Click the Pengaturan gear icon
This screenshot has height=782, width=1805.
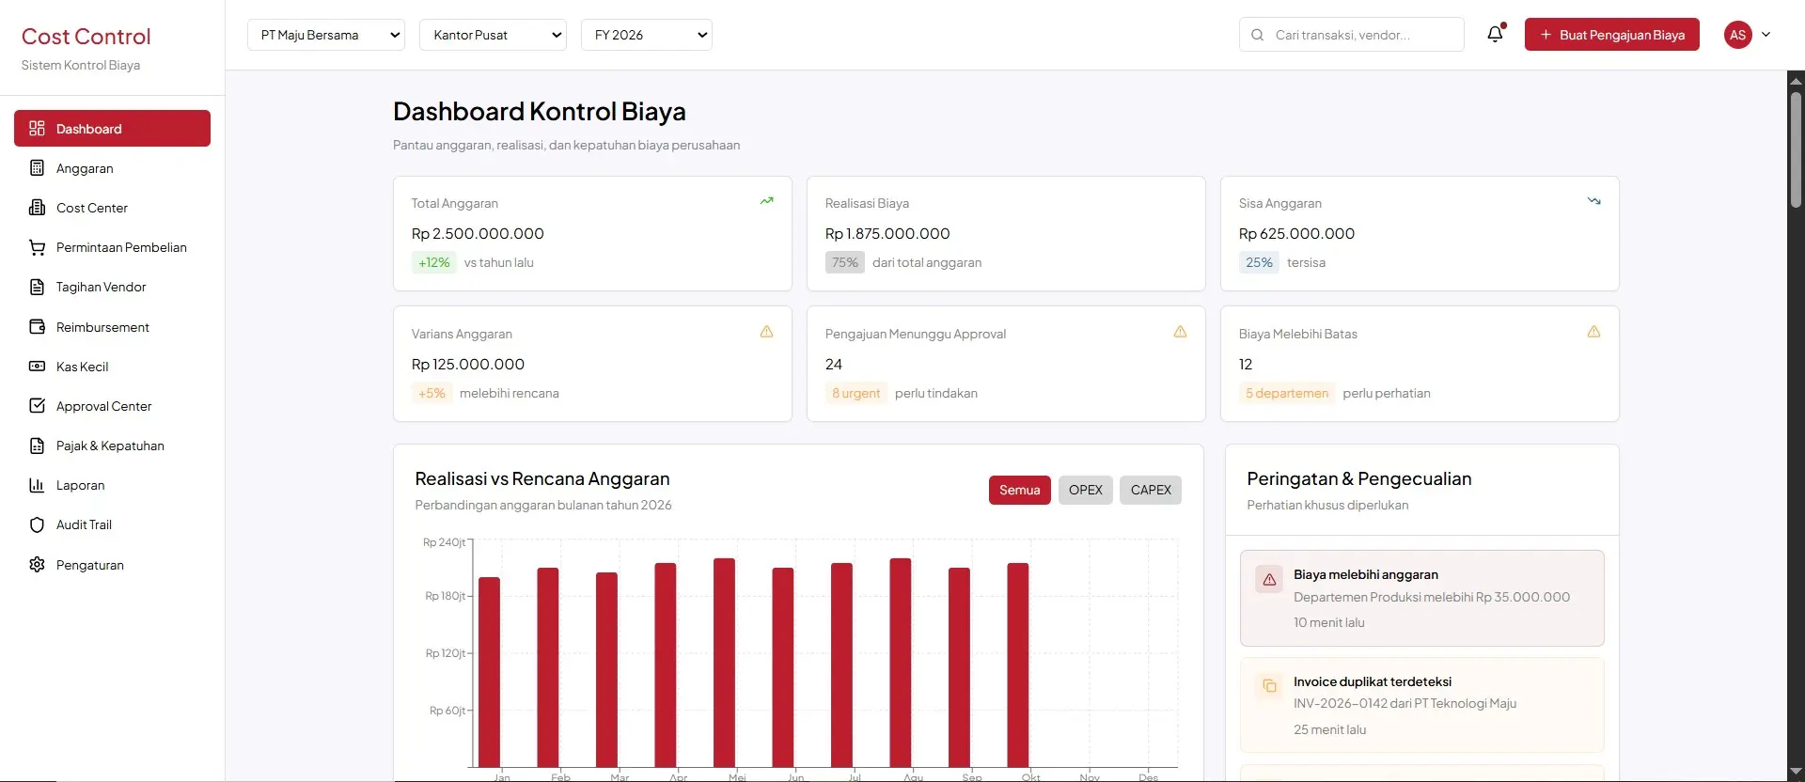click(x=37, y=565)
